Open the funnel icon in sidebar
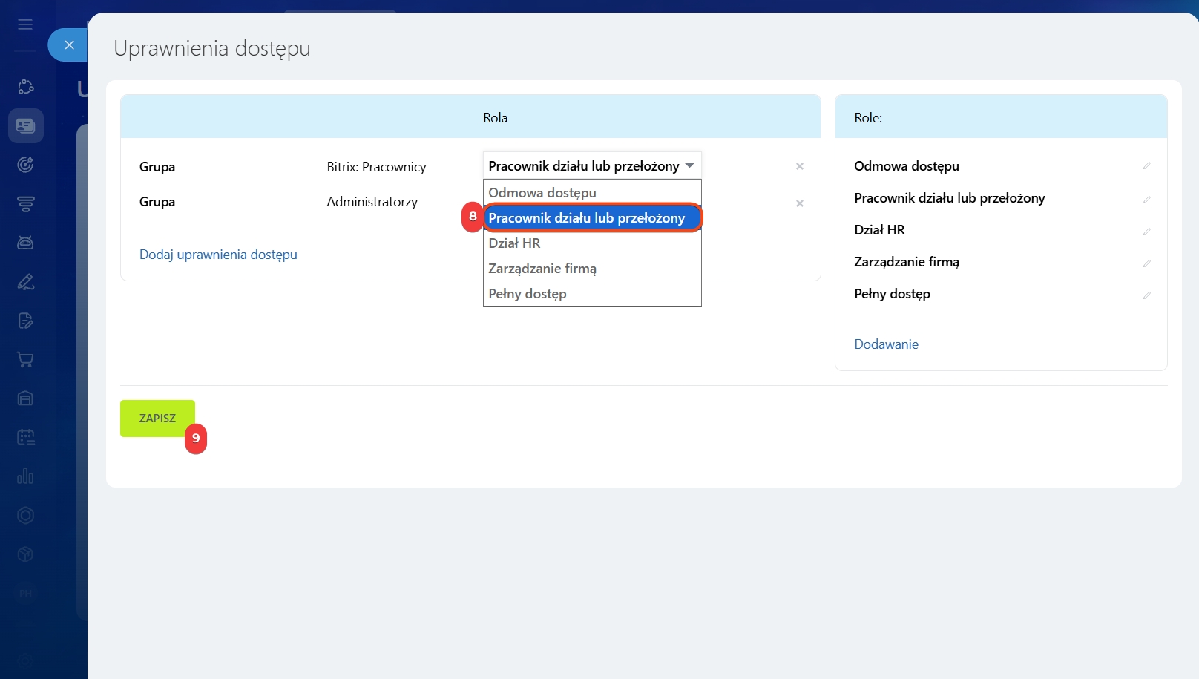The height and width of the screenshot is (679, 1199). (25, 204)
